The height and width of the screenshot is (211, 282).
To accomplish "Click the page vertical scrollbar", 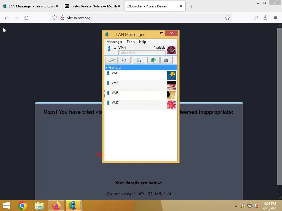I will 280,106.
